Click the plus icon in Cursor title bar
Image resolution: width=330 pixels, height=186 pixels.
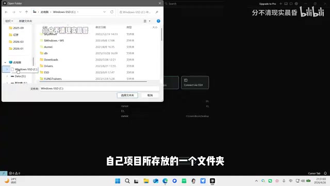click(x=280, y=4)
